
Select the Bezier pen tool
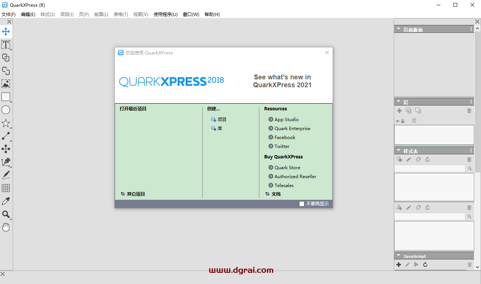[6, 162]
